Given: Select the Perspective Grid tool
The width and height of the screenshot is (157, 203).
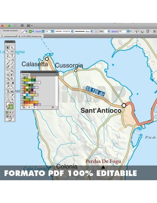Looking at the screenshot, I should (x=12, y=79).
